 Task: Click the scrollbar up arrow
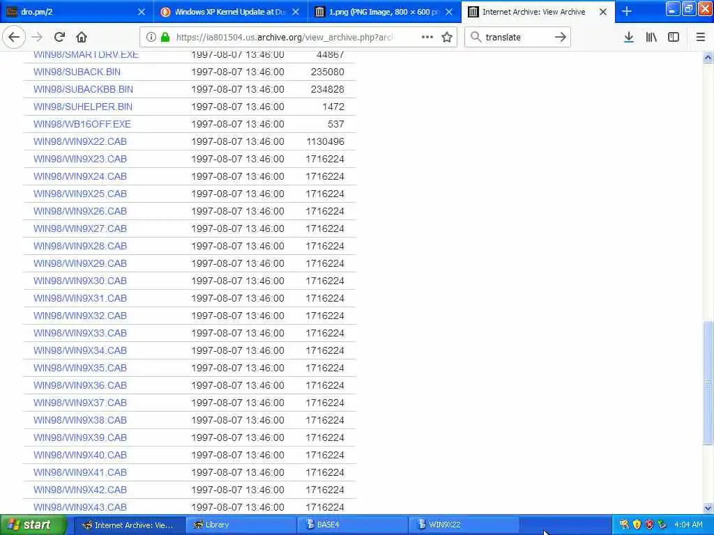coord(708,57)
